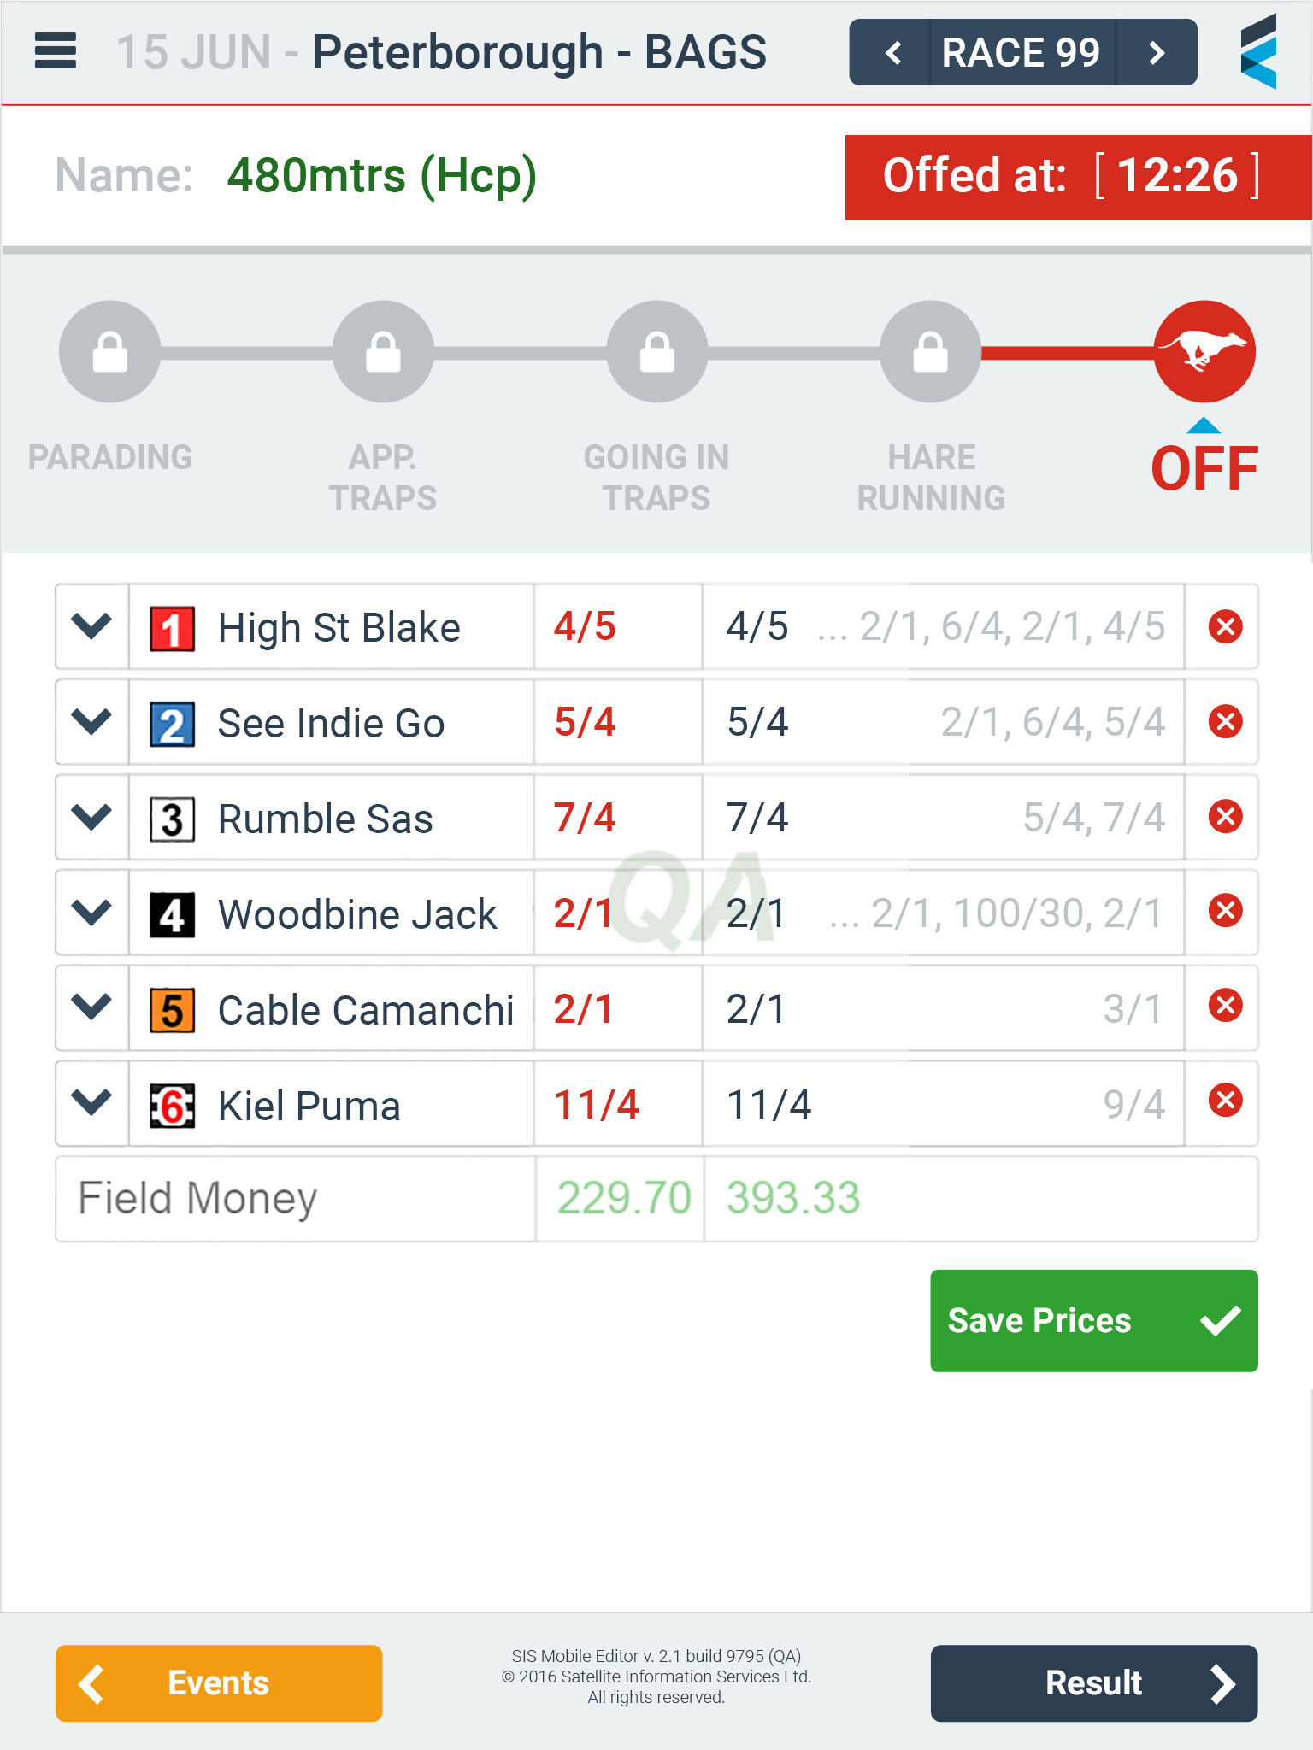
Task: Go to the next race arrow
Action: pyautogui.click(x=1157, y=53)
